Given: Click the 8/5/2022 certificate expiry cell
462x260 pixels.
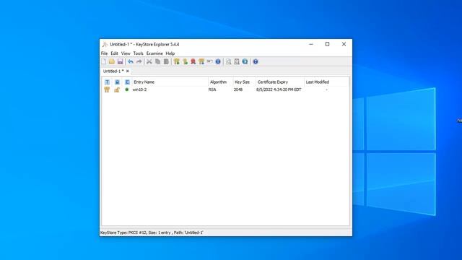Looking at the screenshot, I should (279, 90).
